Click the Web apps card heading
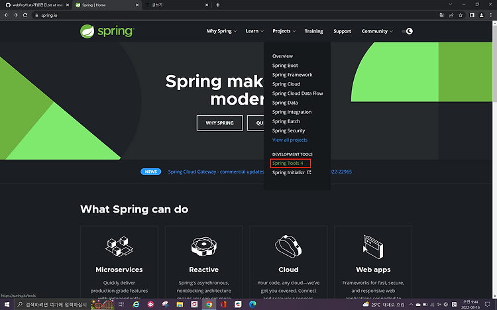The height and width of the screenshot is (310, 497). (373, 270)
